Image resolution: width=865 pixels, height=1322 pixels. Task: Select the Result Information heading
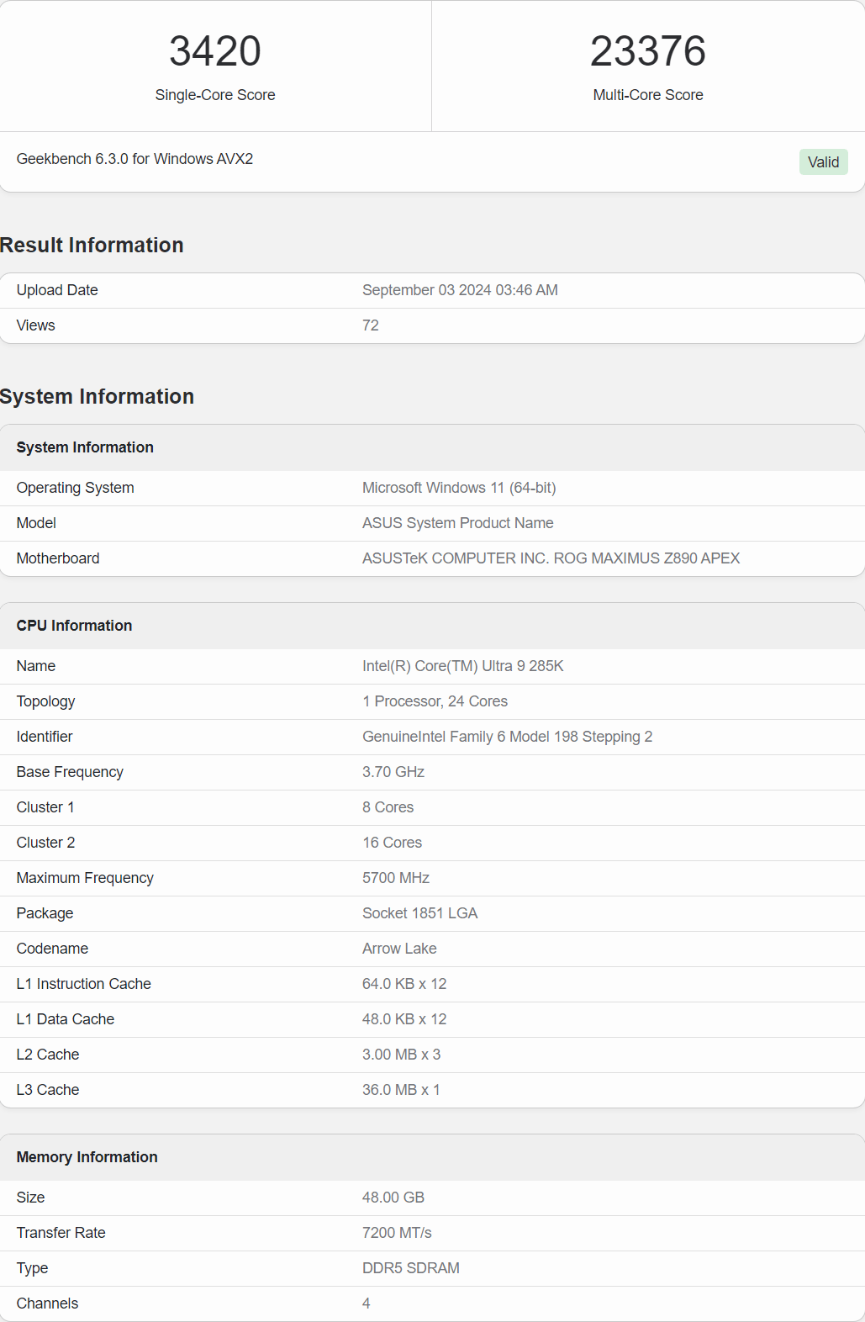[92, 246]
